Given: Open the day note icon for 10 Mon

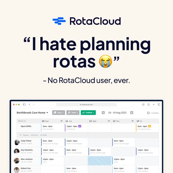Looking at the screenshot, I should tap(61, 121).
